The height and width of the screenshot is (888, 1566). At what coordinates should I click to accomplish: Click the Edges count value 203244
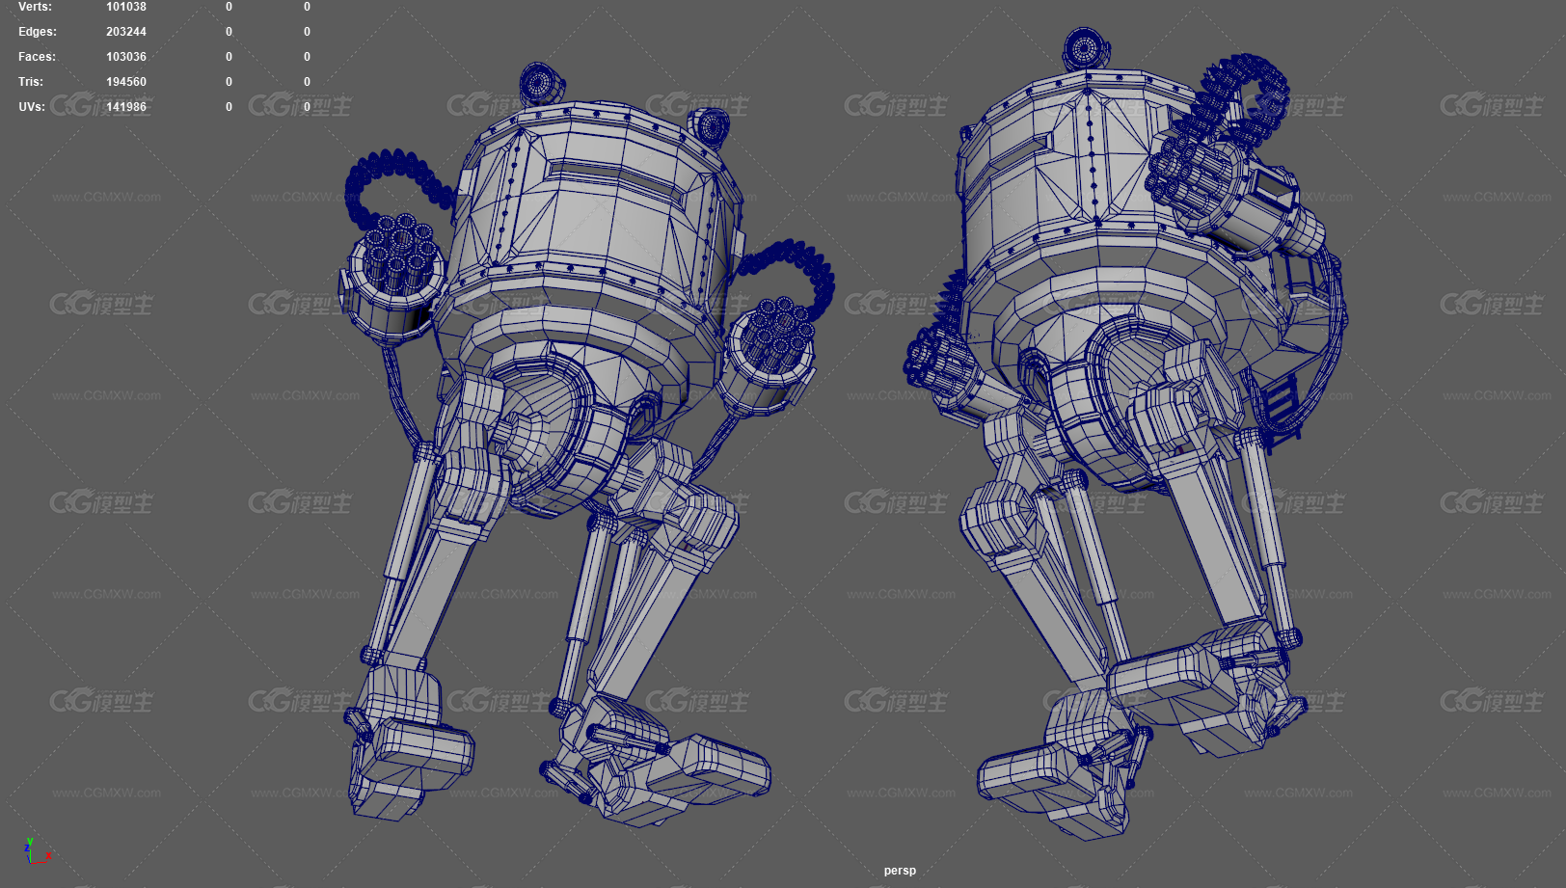click(x=126, y=32)
